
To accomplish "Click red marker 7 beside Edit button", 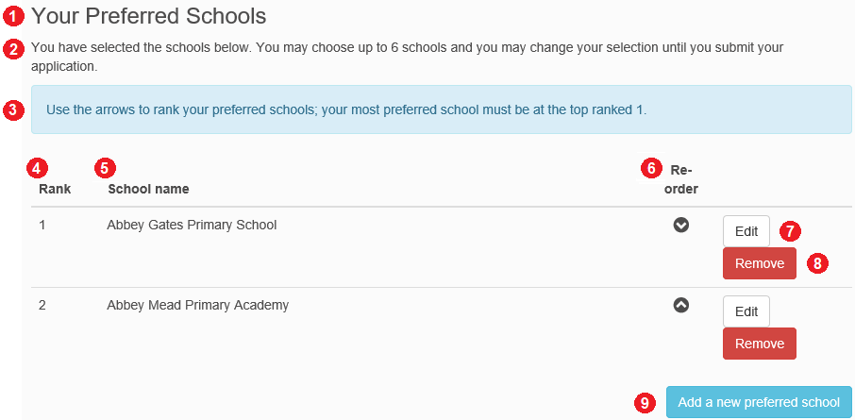I will click(790, 231).
